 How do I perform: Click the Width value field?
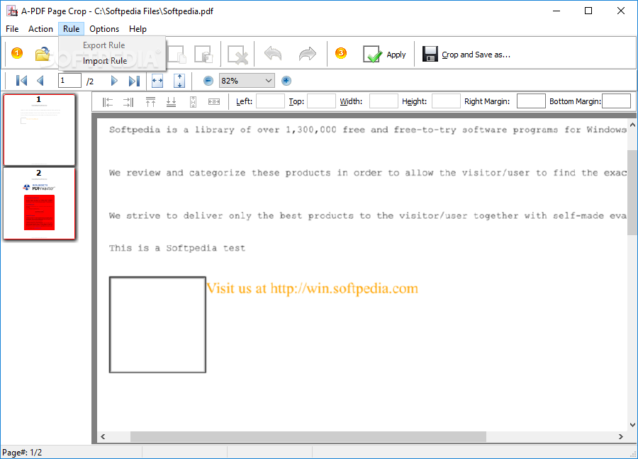pyautogui.click(x=384, y=101)
